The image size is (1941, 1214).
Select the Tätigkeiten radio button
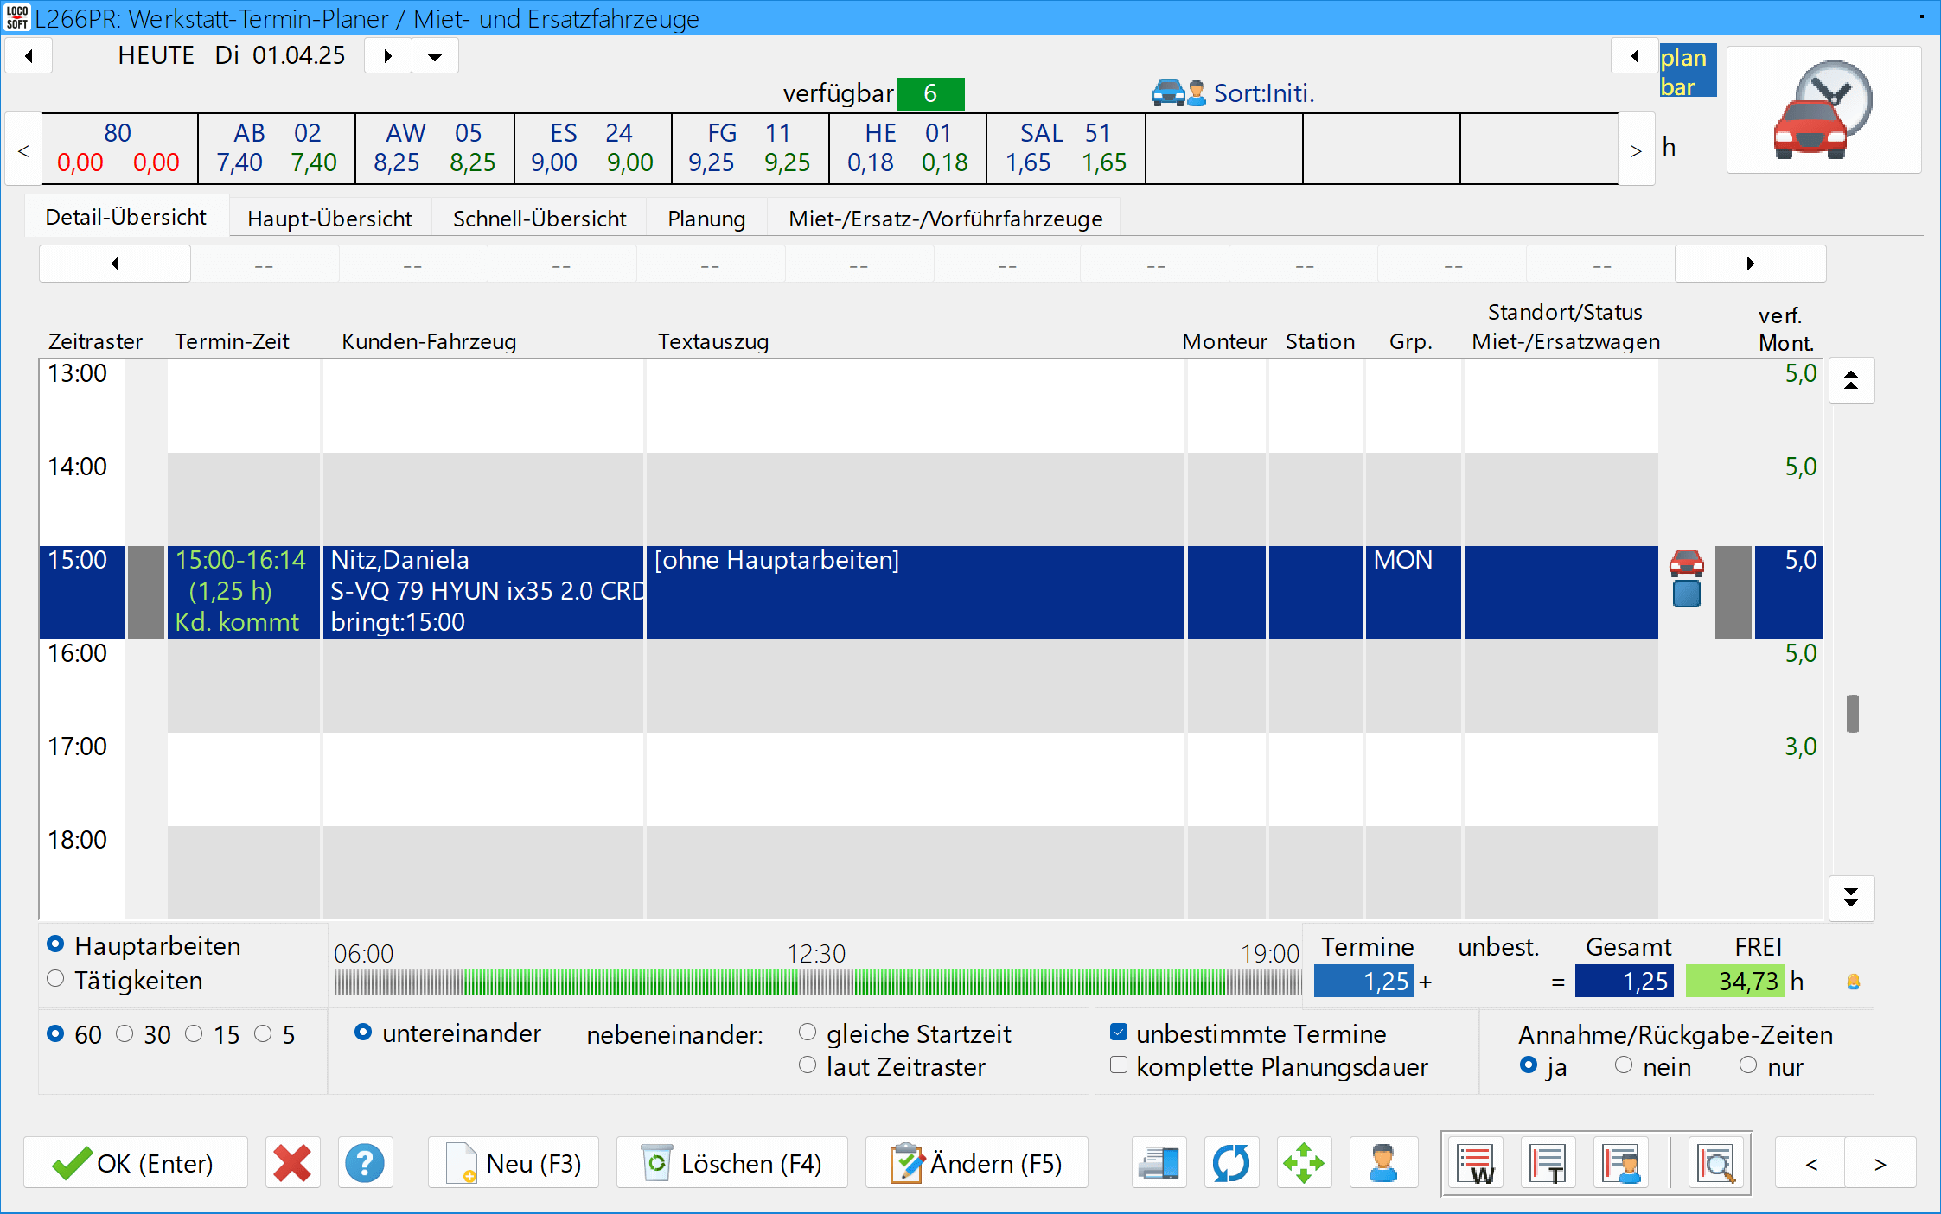[x=55, y=979]
